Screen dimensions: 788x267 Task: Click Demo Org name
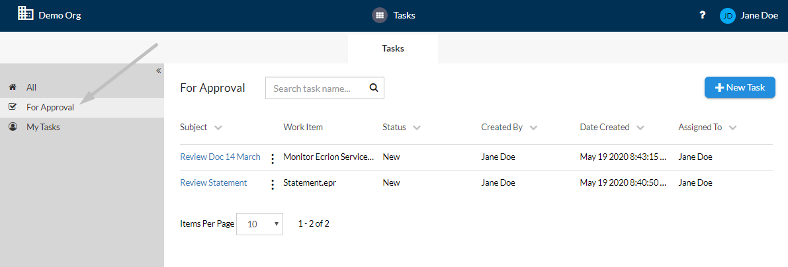point(60,15)
